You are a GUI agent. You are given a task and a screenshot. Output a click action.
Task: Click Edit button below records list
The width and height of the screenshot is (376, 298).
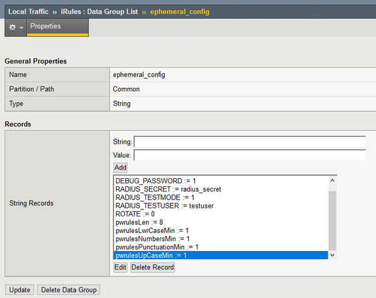click(x=120, y=267)
